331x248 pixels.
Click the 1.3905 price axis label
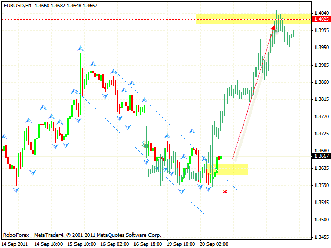click(321, 65)
